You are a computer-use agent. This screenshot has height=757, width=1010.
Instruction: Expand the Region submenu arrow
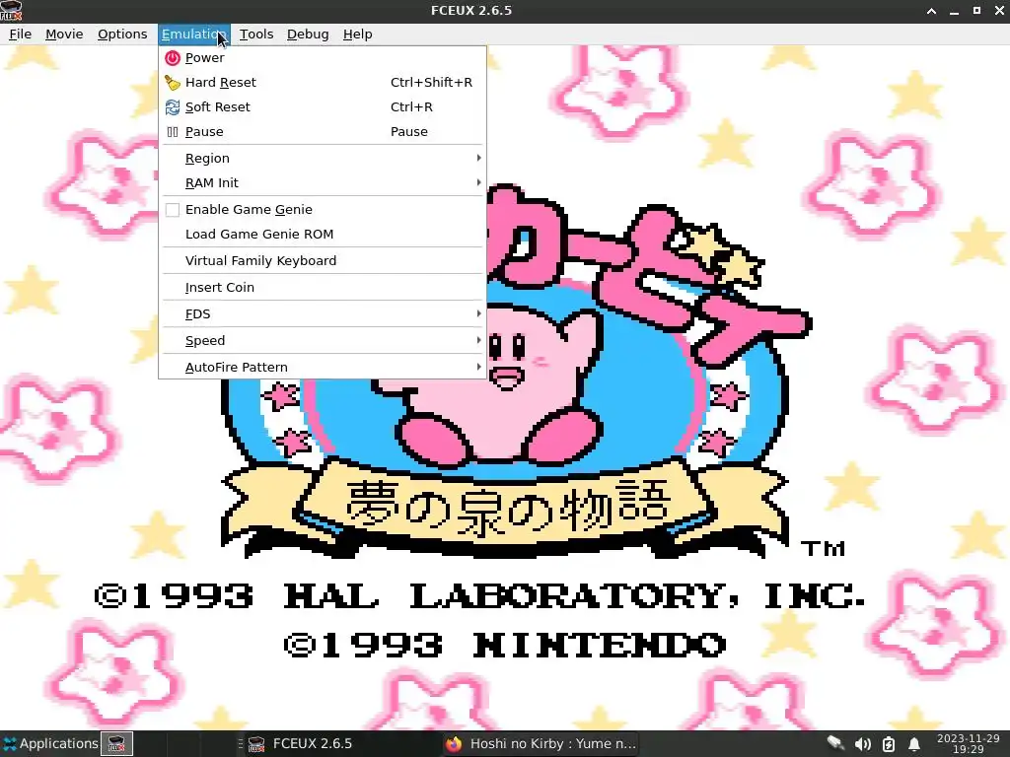pos(478,158)
